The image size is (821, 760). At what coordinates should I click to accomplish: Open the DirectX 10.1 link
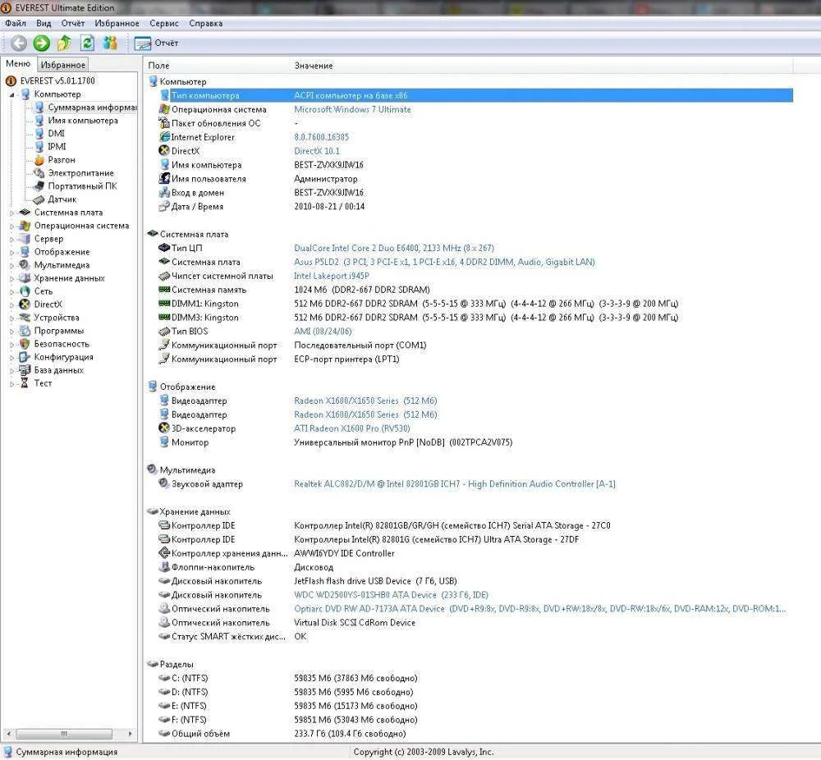pos(317,151)
